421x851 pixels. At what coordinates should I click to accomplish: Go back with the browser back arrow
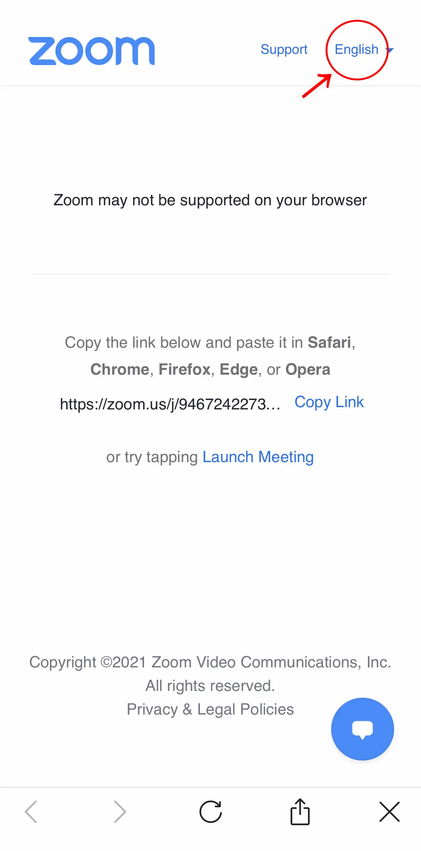coord(31,811)
